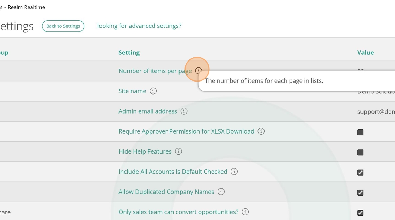
Task: Click info icon beside Hide Help Features
Action: [178, 151]
